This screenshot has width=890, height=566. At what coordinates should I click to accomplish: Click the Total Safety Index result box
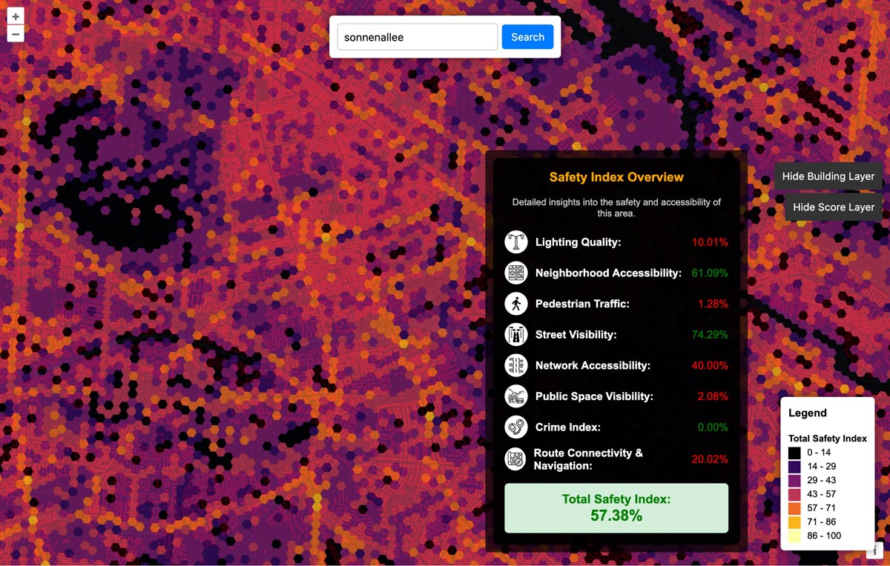click(x=616, y=508)
